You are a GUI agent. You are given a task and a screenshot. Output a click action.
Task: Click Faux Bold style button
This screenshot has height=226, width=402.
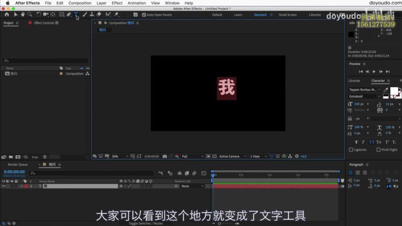pyautogui.click(x=356, y=142)
